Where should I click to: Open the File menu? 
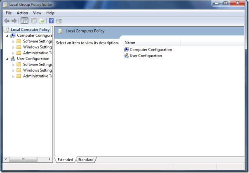click(9, 13)
